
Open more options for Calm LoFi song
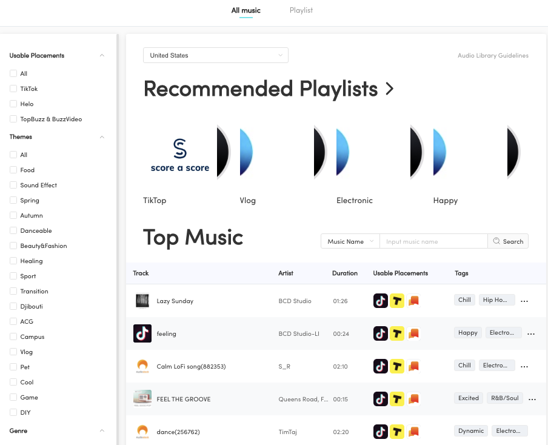(x=524, y=367)
